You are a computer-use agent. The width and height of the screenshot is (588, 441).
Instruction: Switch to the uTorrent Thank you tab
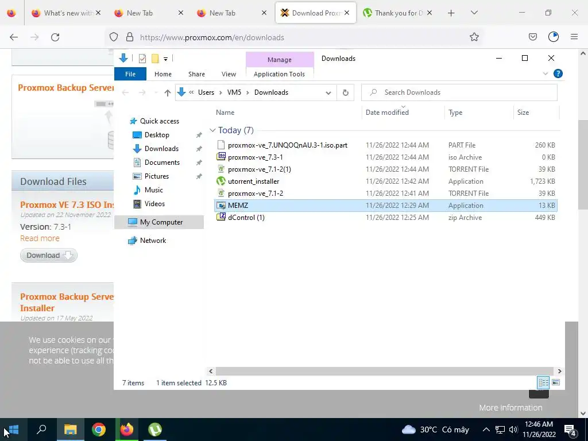397,13
